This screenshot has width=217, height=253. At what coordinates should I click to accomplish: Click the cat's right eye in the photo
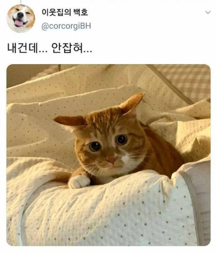(x=122, y=139)
